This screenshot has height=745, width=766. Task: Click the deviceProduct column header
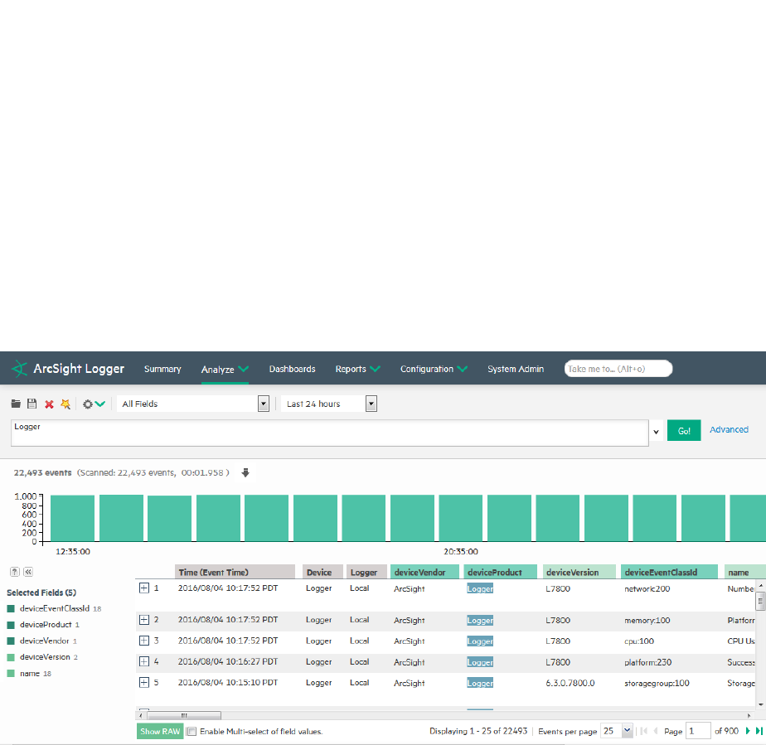point(500,572)
